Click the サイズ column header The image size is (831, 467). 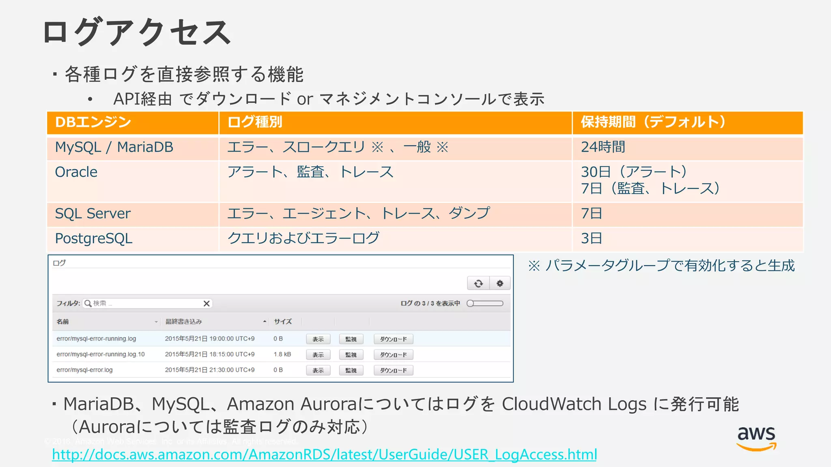283,321
